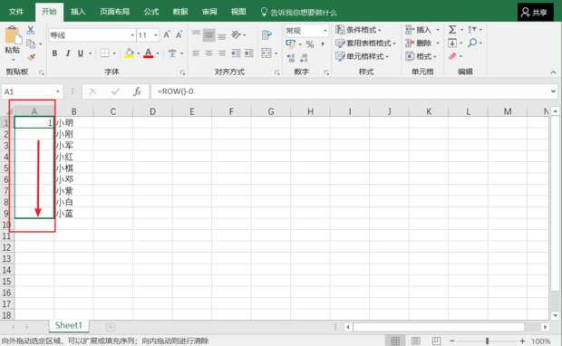
Task: Apply comma style
Action: [x=323, y=44]
